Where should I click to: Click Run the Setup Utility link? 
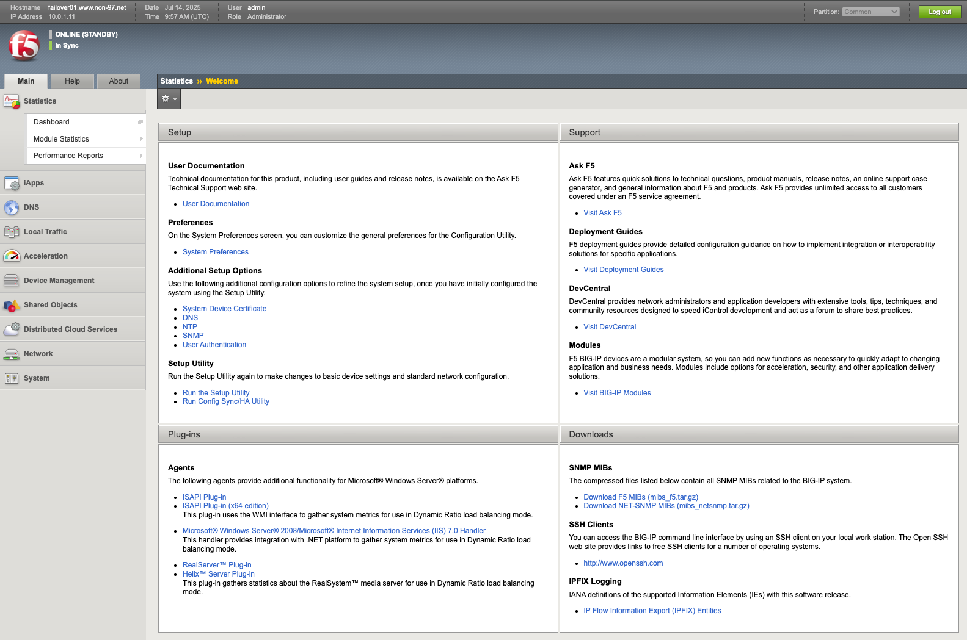click(x=216, y=393)
